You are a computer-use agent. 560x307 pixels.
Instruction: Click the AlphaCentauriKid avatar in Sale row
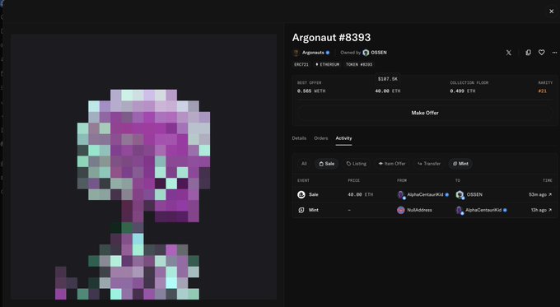(x=401, y=194)
